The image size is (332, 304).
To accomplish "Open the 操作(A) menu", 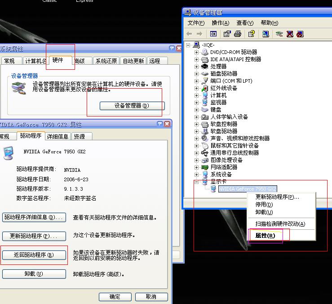I will 220,23.
